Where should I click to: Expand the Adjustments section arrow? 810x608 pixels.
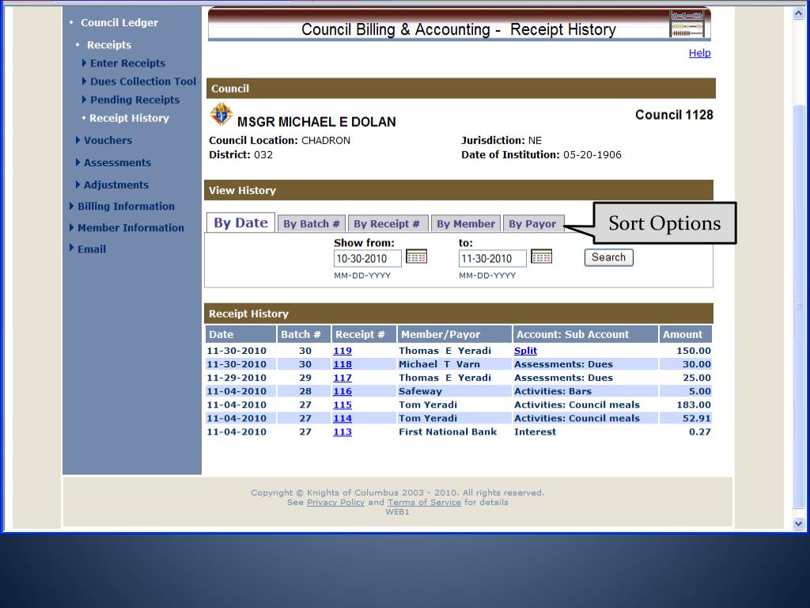tap(78, 184)
